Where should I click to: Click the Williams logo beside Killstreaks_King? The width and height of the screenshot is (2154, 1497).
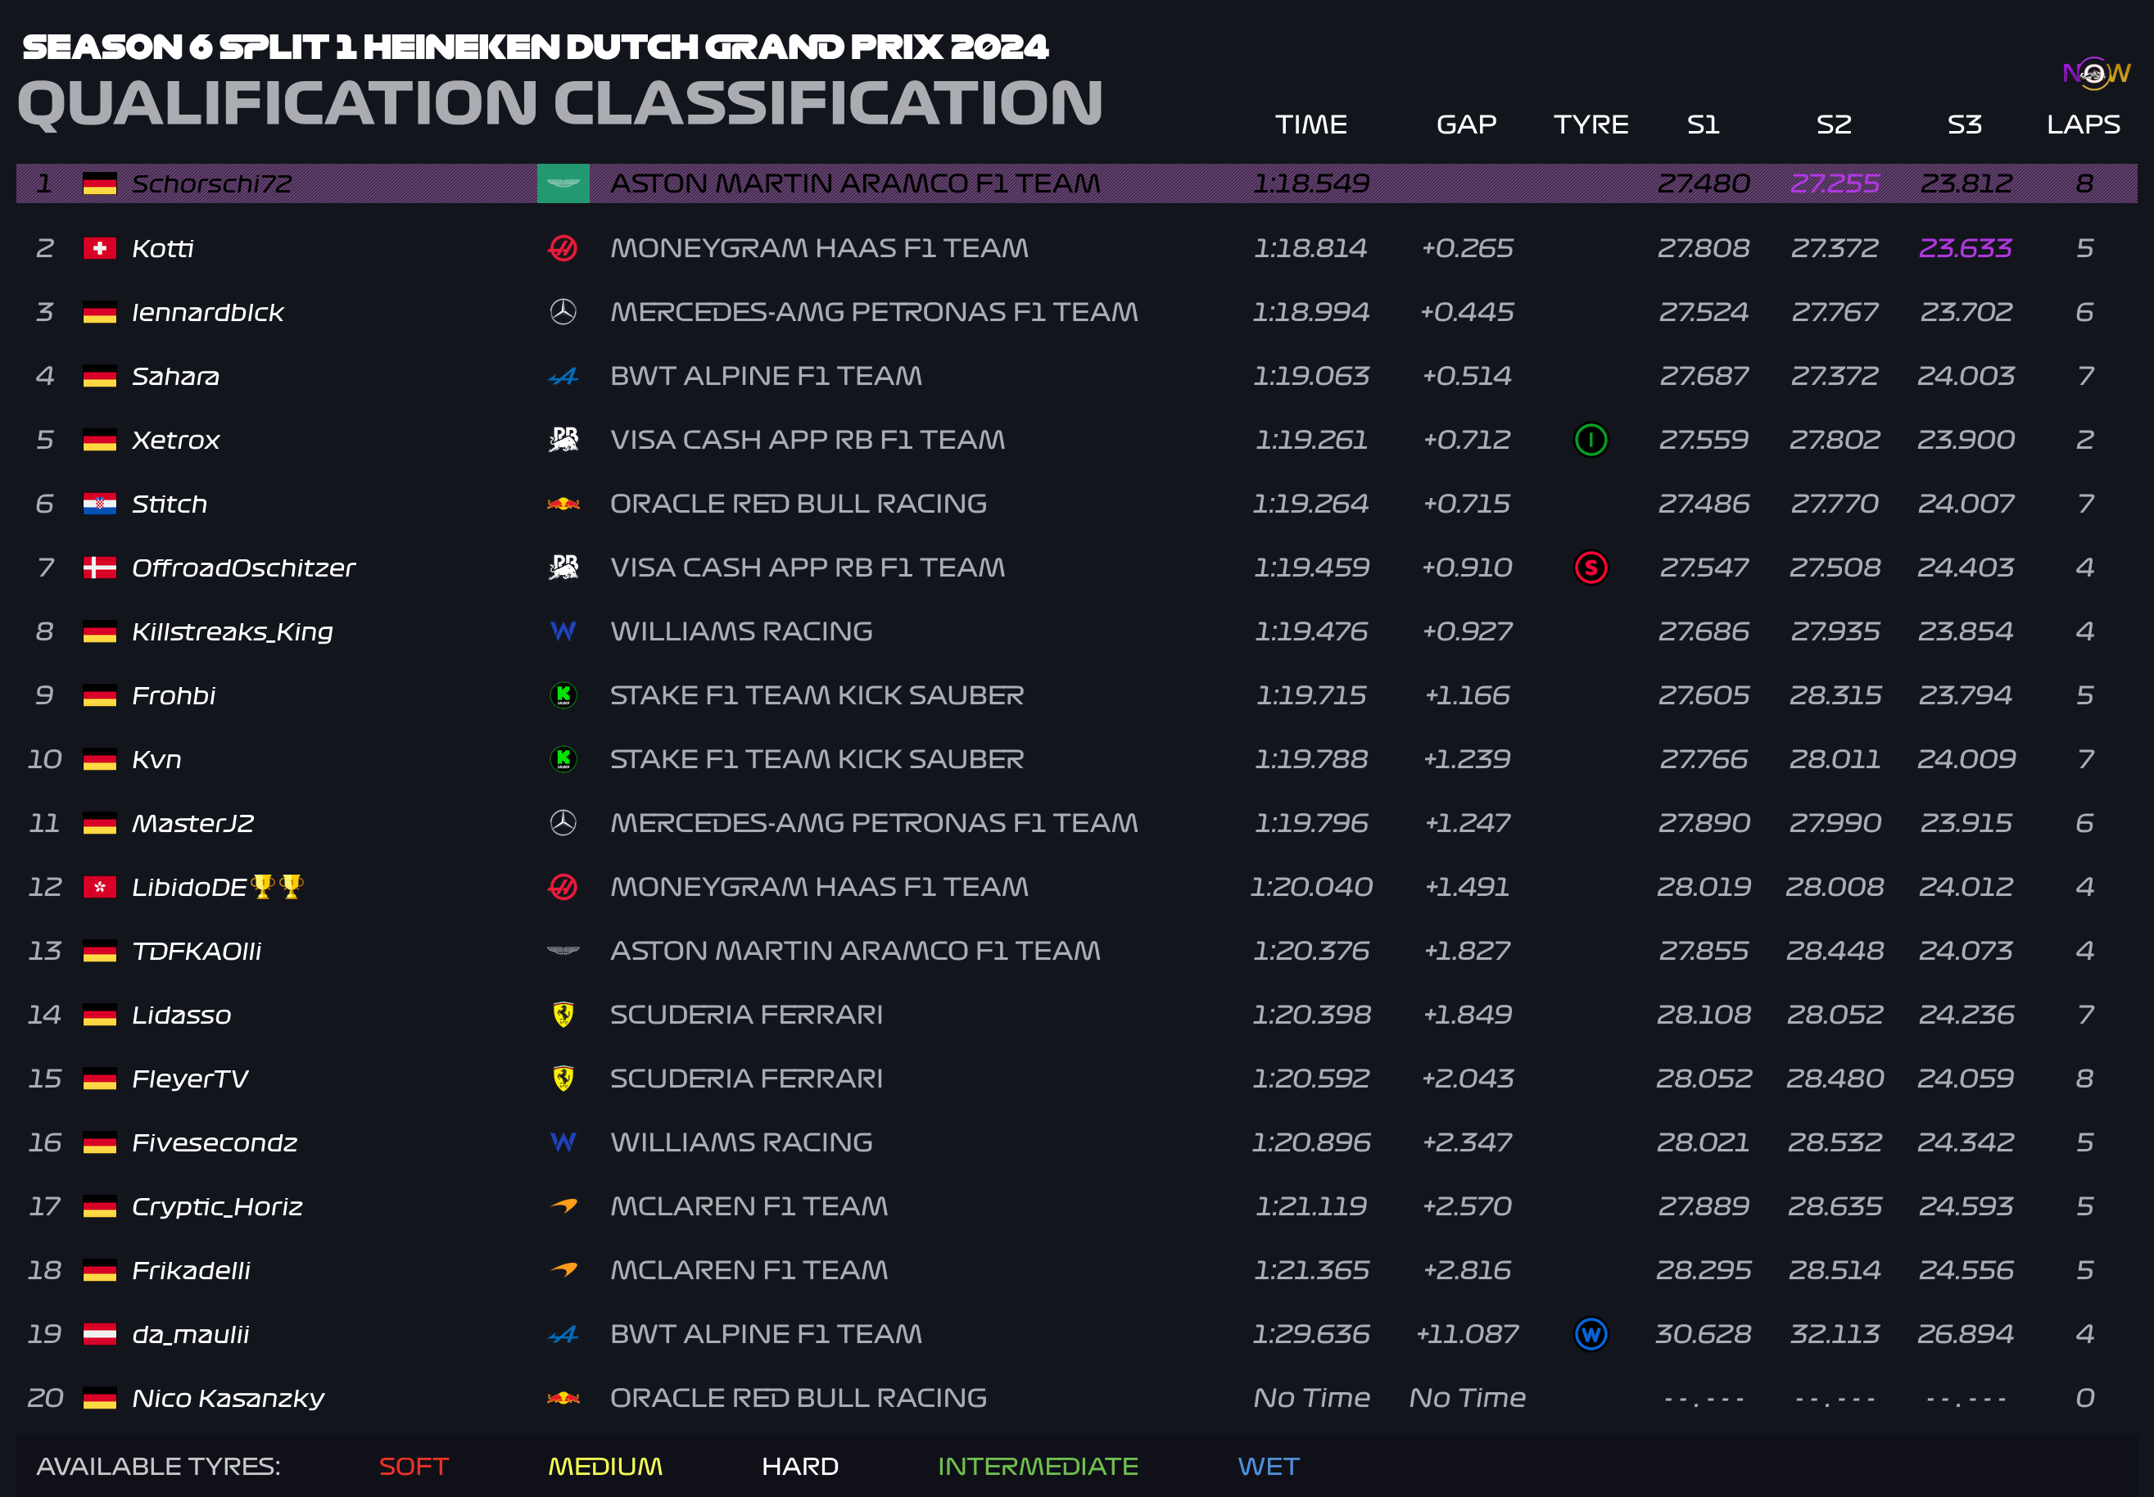563,631
